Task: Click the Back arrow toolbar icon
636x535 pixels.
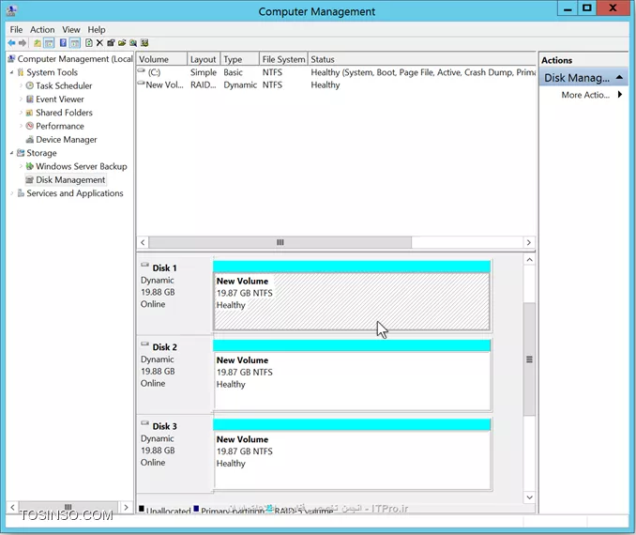Action: pyautogui.click(x=11, y=42)
